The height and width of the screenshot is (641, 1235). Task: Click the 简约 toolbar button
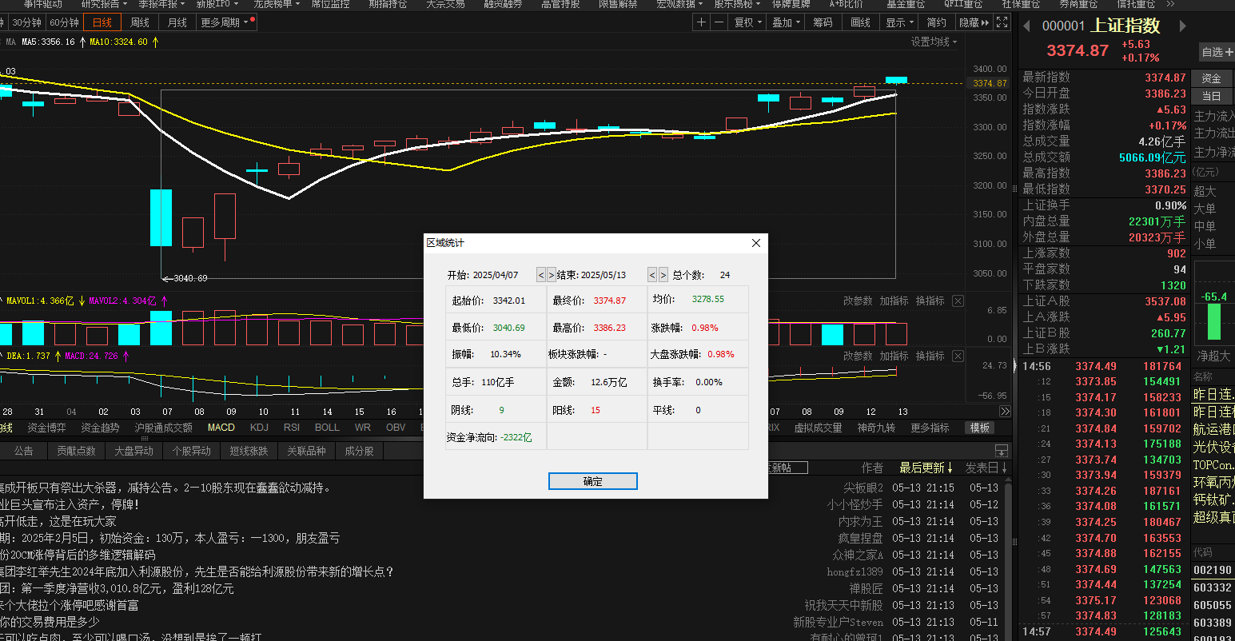click(937, 22)
